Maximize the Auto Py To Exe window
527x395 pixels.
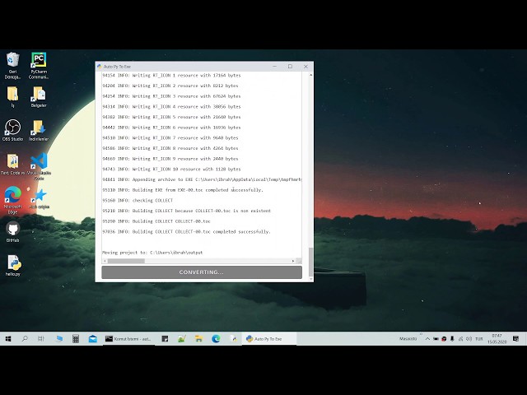pos(290,66)
